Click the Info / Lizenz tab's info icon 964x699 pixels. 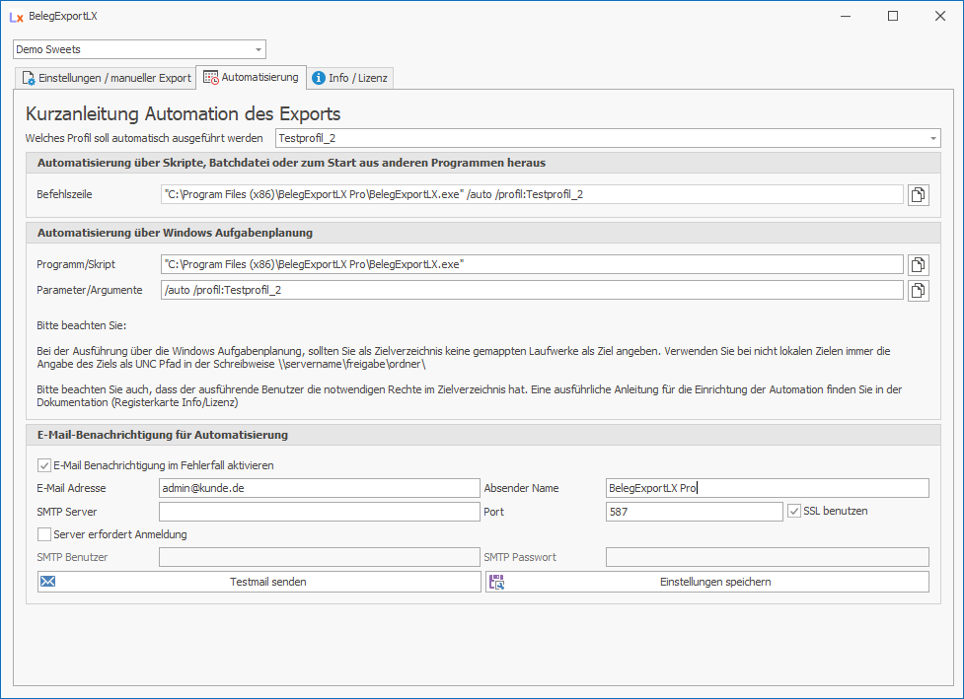pos(319,78)
